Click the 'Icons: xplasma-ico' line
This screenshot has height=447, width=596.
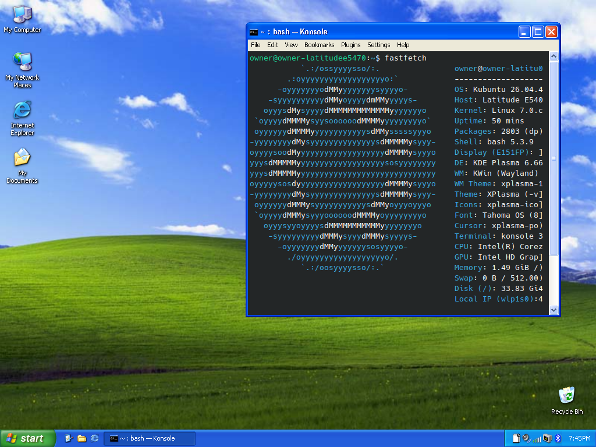[x=498, y=204]
